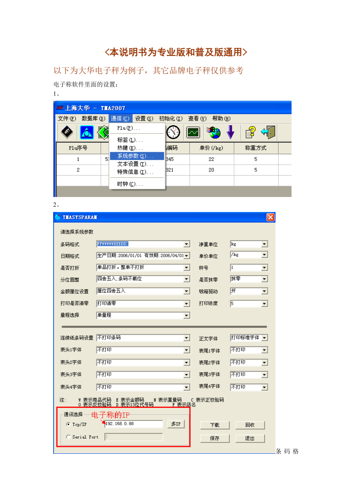
Task: Expand the 打印浓度 dropdown
Action: [x=264, y=304]
